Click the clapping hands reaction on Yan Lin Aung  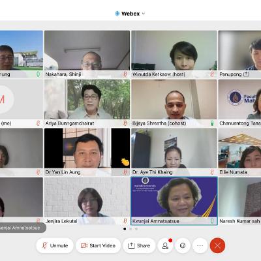point(125,162)
